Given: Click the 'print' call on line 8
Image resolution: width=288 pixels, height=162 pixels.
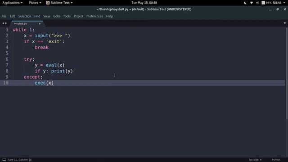Looking at the screenshot, I should tap(58, 71).
